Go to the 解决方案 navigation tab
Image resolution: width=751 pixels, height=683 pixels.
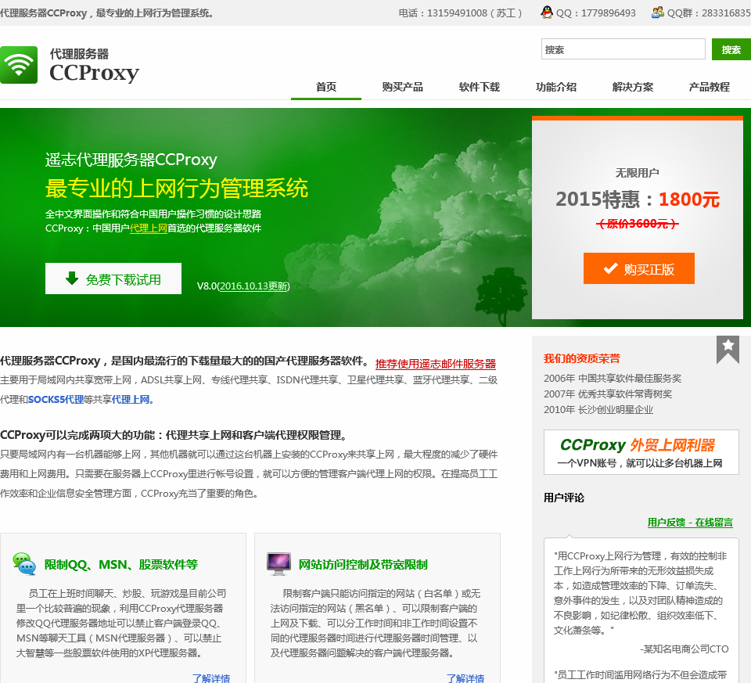pos(633,87)
